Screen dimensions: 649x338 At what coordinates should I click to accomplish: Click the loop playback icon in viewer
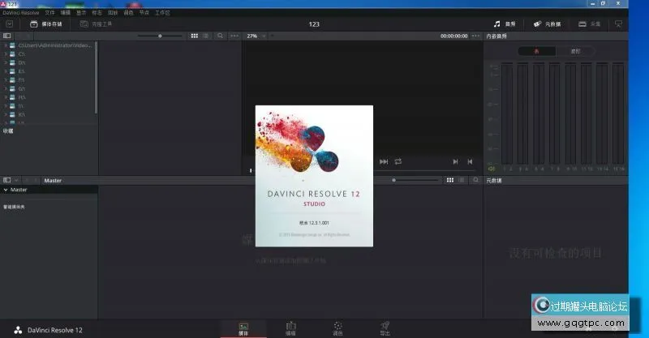pos(398,161)
